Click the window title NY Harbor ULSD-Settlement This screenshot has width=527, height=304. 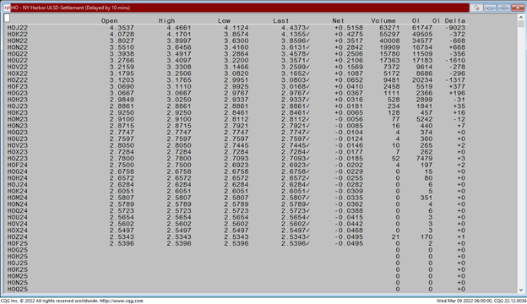click(71, 8)
